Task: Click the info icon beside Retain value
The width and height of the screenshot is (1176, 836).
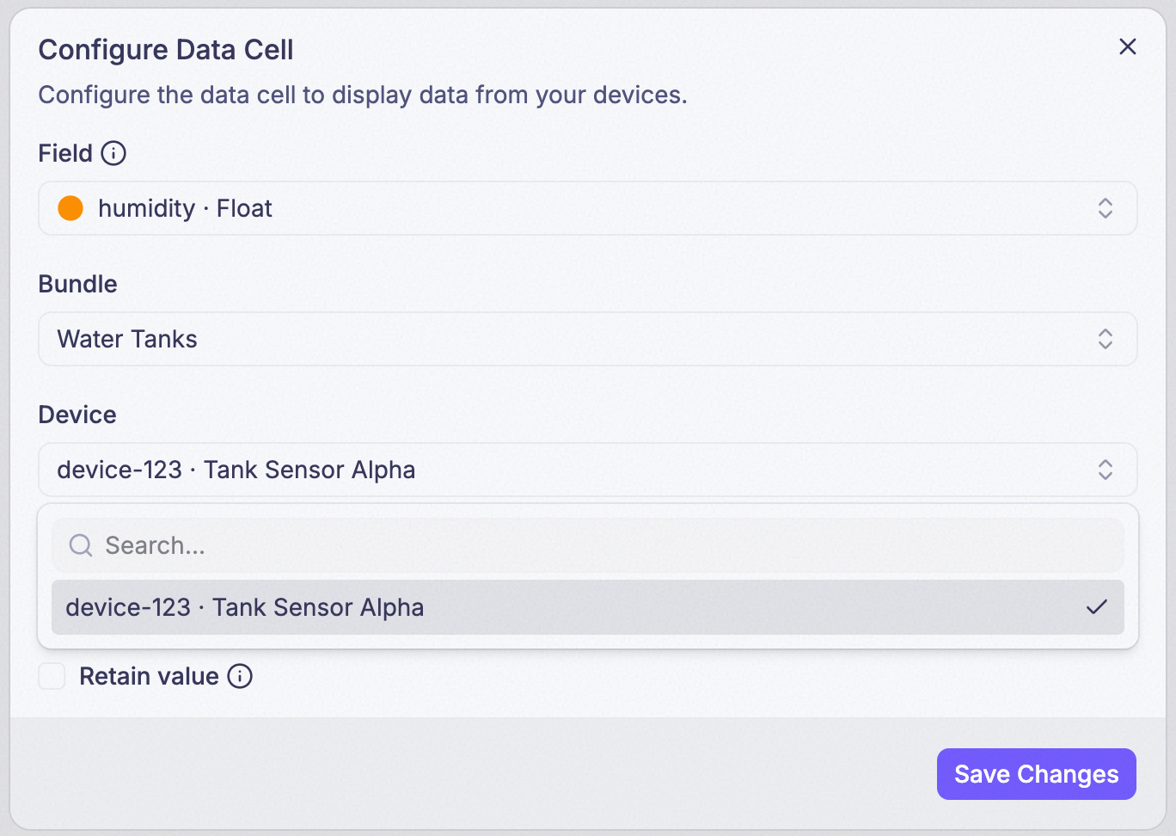Action: (240, 676)
